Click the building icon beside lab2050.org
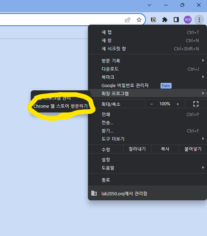Viewport: 207px width, 236px height. point(94,193)
